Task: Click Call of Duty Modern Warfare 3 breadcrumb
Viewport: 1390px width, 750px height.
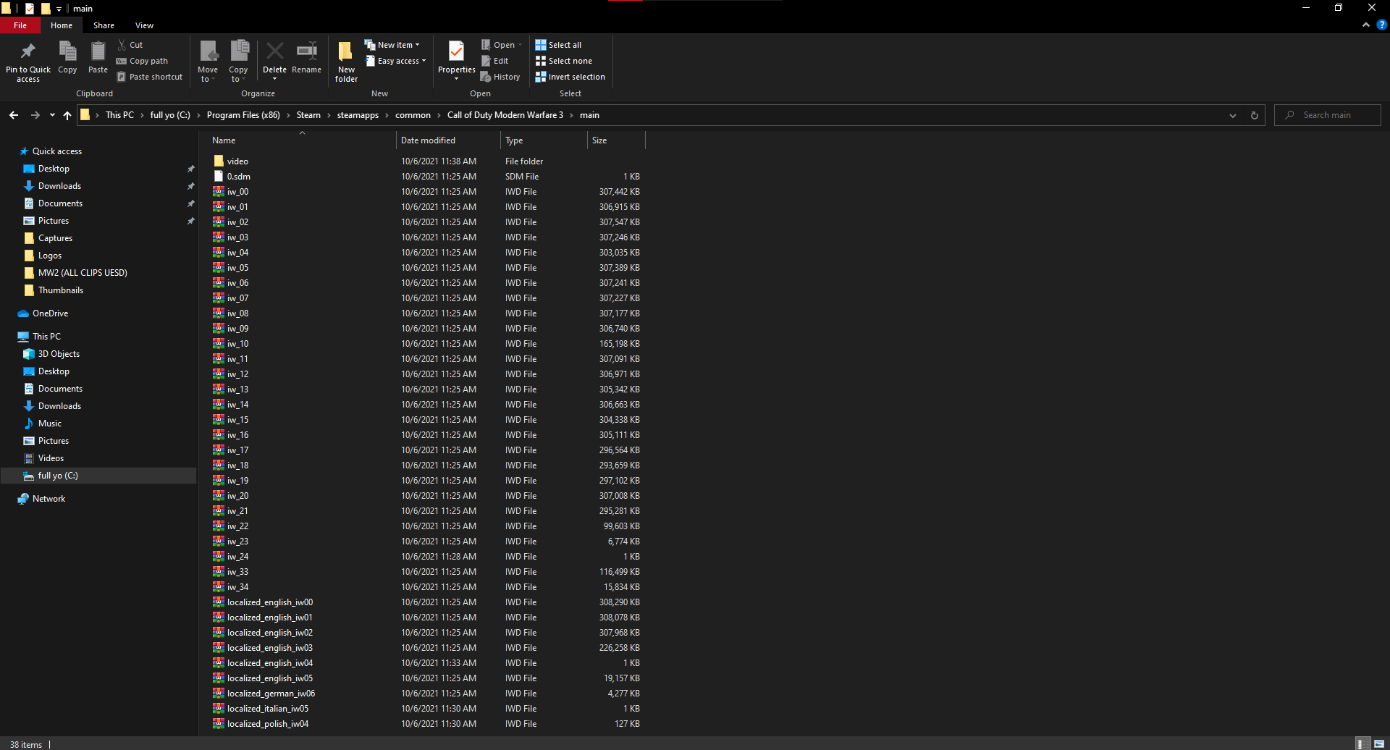Action: tap(505, 115)
